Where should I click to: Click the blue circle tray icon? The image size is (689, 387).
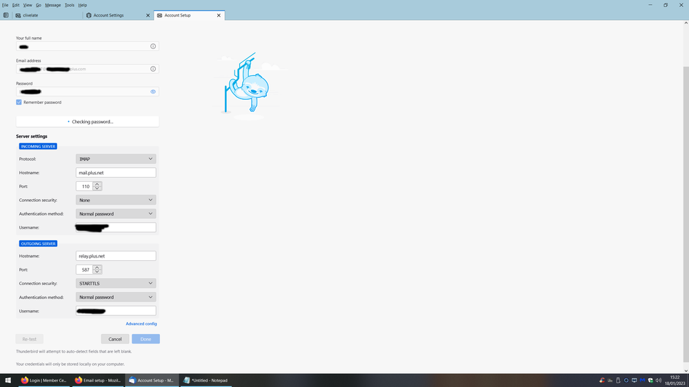626,380
